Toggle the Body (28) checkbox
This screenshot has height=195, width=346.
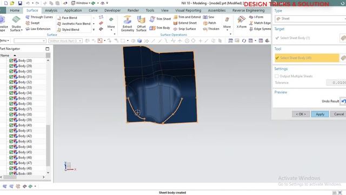pyautogui.click(x=11, y=61)
